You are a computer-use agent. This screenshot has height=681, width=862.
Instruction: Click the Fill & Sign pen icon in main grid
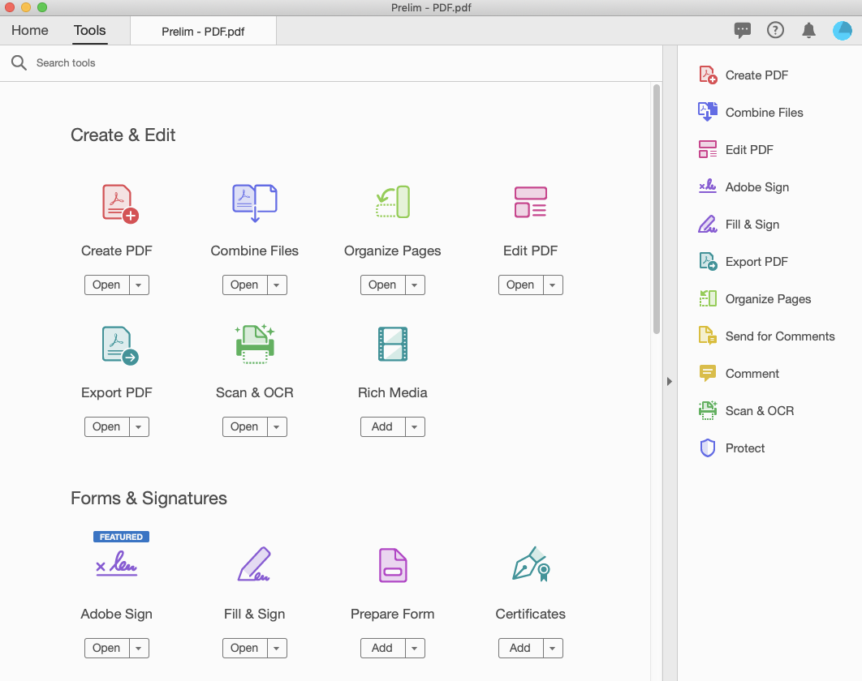(254, 564)
